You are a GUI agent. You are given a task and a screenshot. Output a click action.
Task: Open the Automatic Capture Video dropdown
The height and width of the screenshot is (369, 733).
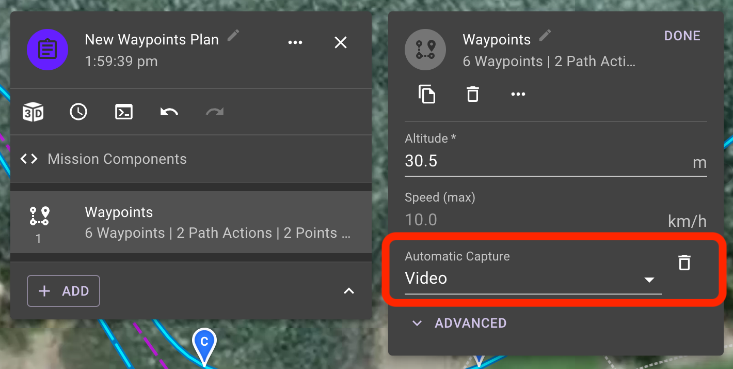[533, 279]
